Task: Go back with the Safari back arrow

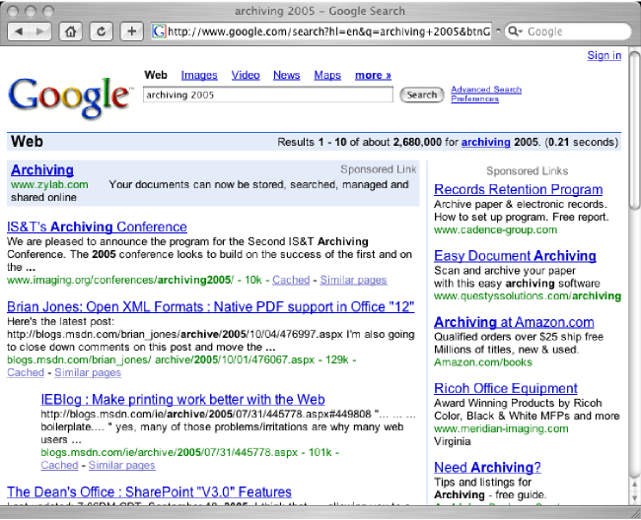Action: [x=19, y=32]
